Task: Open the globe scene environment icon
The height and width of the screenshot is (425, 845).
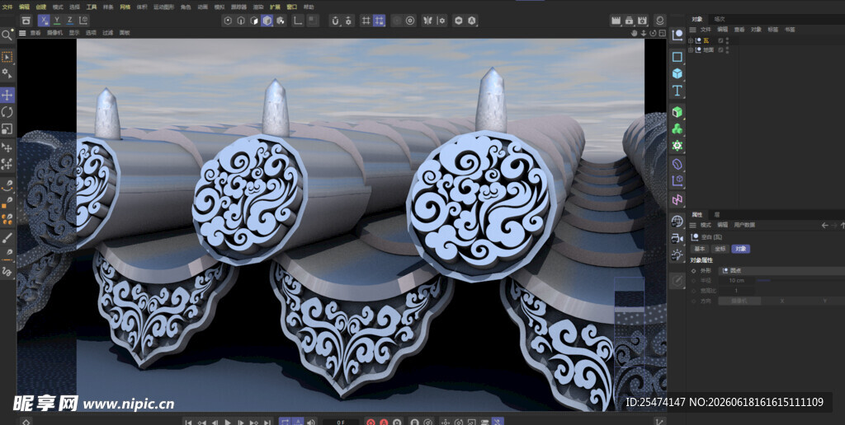Action: point(677,221)
